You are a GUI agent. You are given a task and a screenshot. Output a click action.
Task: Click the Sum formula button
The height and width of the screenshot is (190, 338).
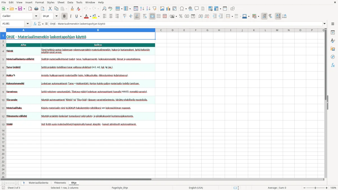pos(39,24)
